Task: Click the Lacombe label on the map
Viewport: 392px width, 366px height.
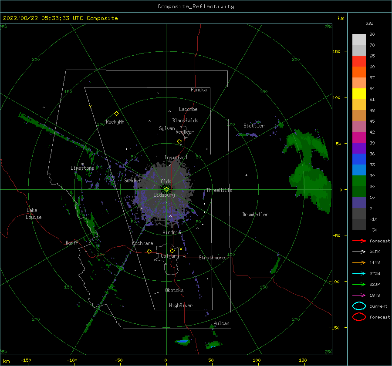Action: (x=188, y=109)
